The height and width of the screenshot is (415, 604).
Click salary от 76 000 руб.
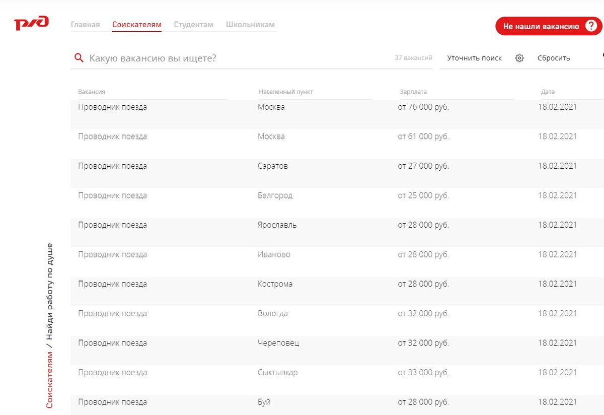click(423, 107)
